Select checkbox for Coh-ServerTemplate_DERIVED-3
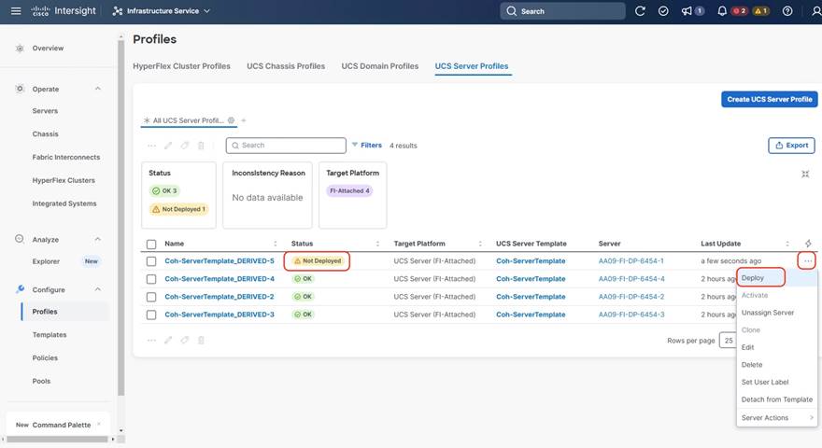Image resolution: width=822 pixels, height=448 pixels. click(151, 315)
